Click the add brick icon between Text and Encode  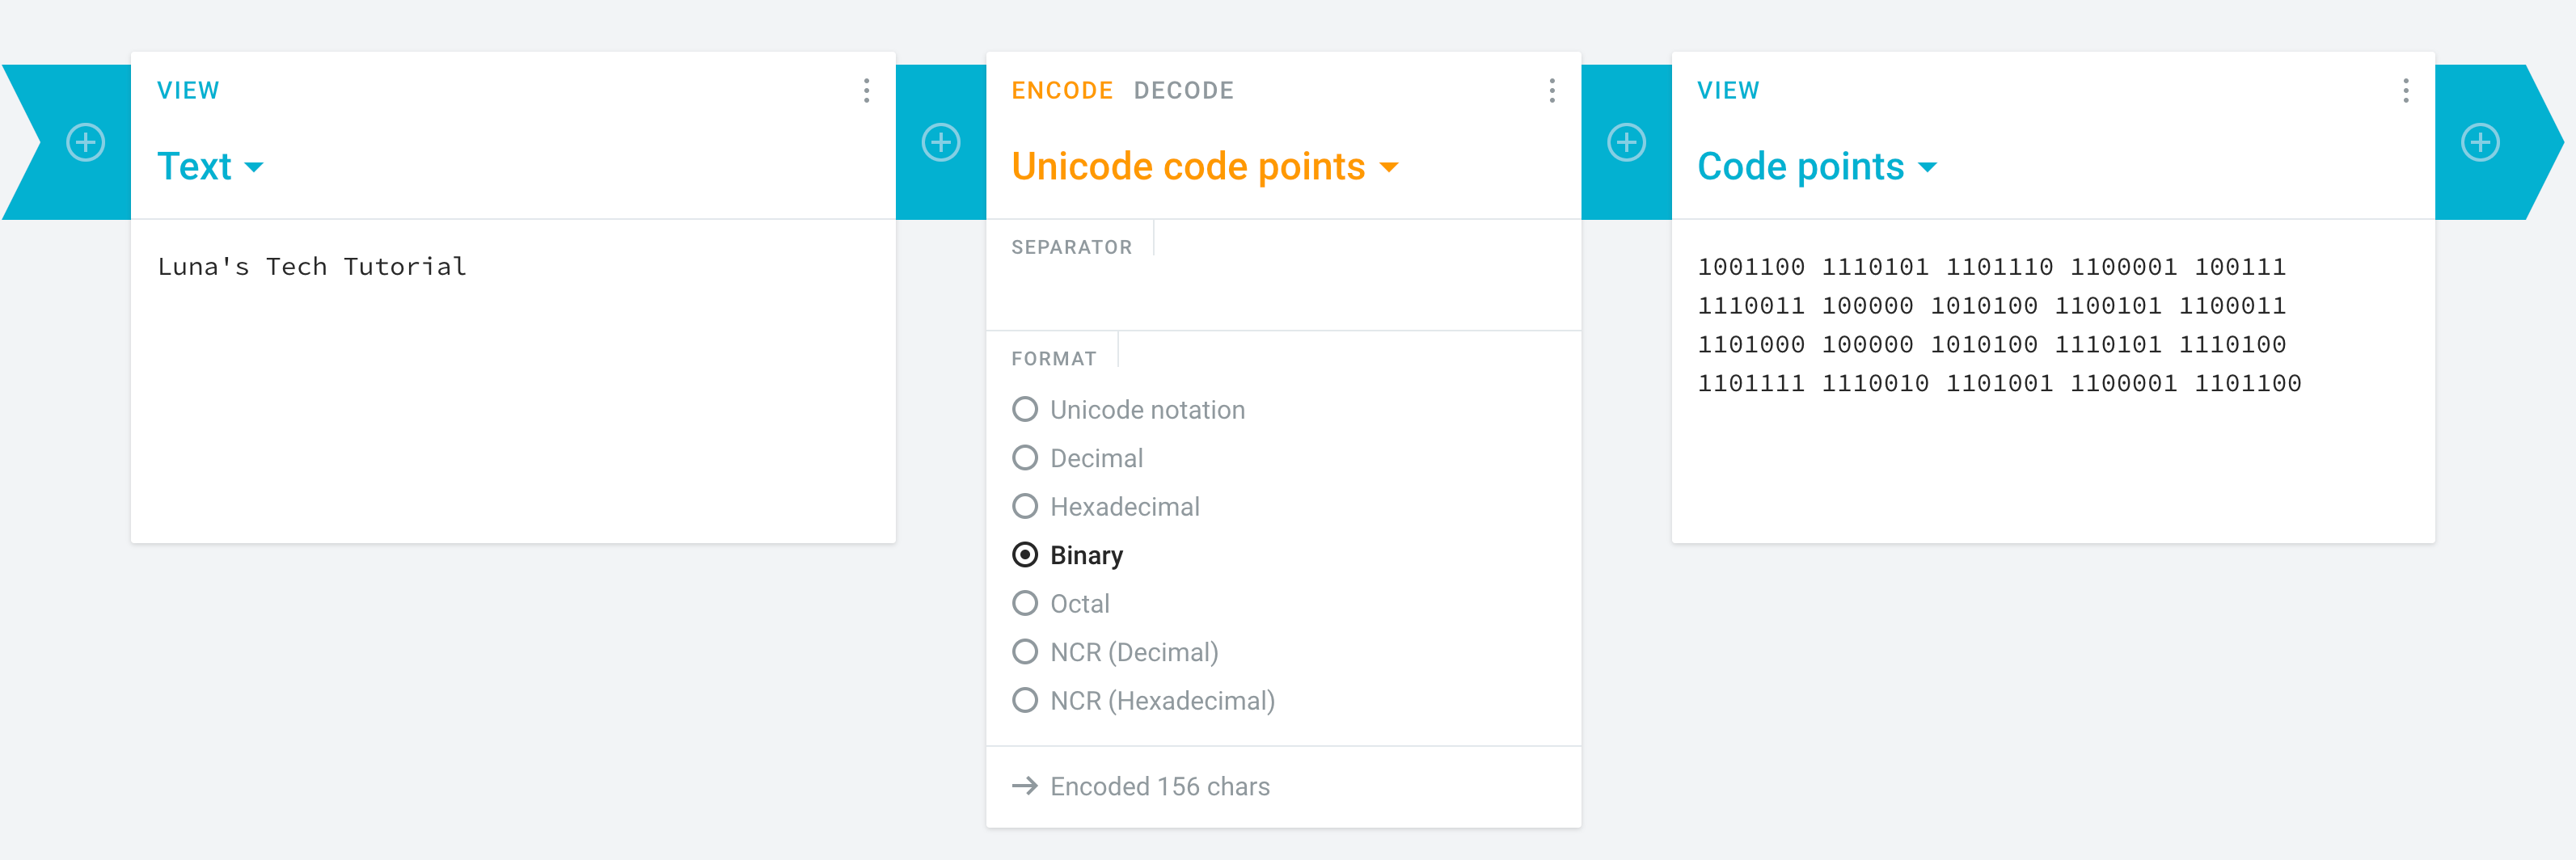(940, 142)
